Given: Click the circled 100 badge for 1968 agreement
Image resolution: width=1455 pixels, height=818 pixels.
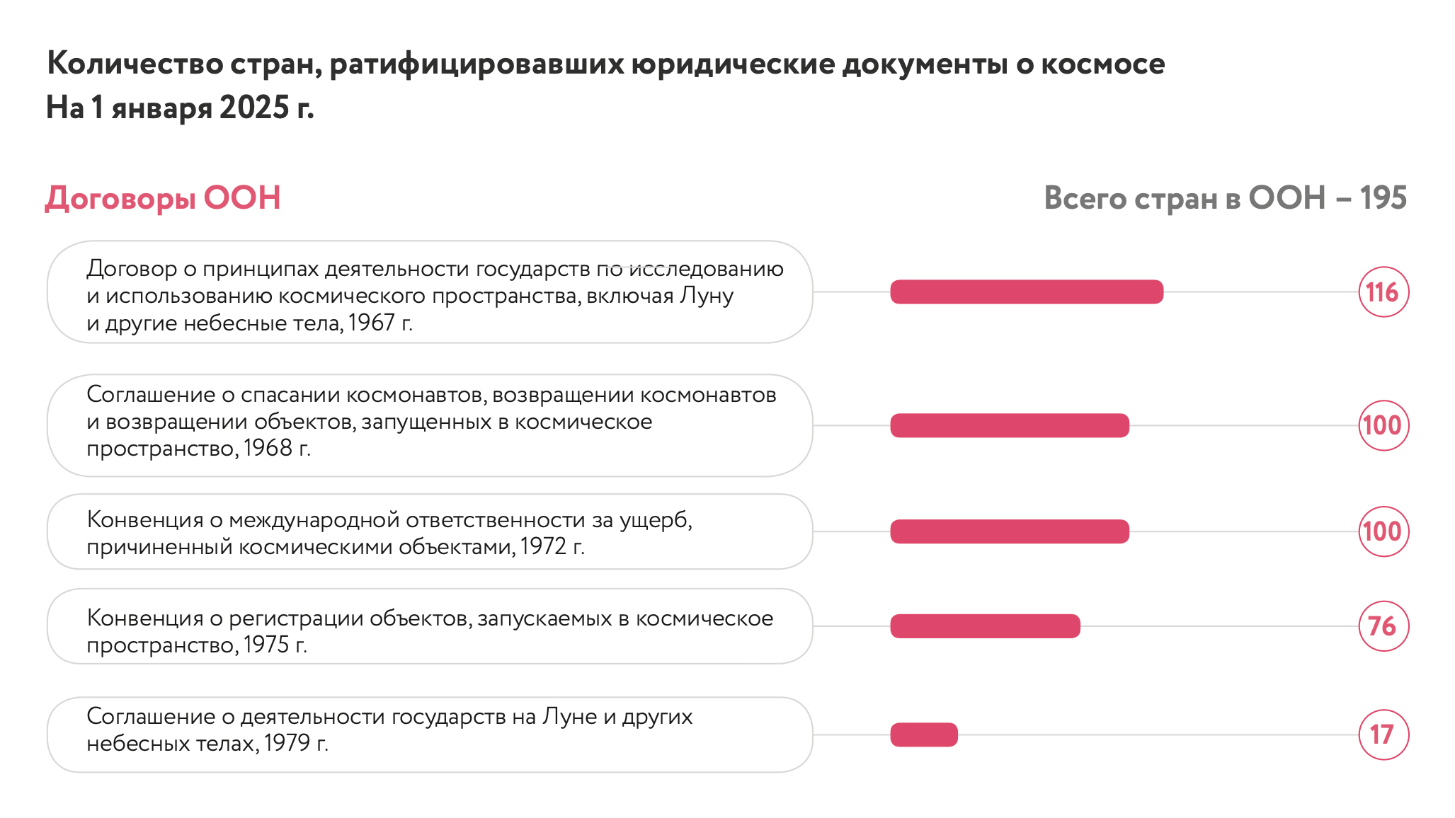Looking at the screenshot, I should pos(1383,425).
